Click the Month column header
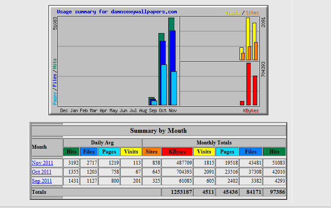This screenshot has width=331, height=208. coord(47,147)
